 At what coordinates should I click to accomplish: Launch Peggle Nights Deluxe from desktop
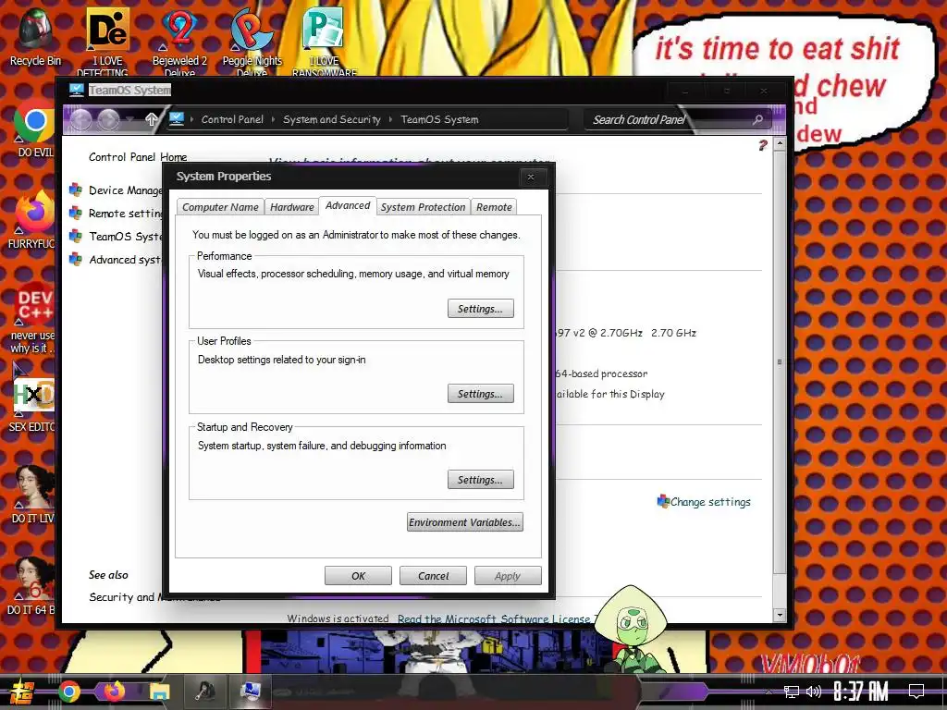(252, 41)
